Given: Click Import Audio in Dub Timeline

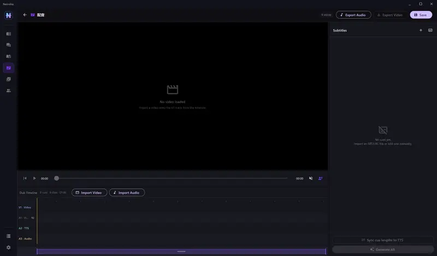Looking at the screenshot, I should [127, 193].
